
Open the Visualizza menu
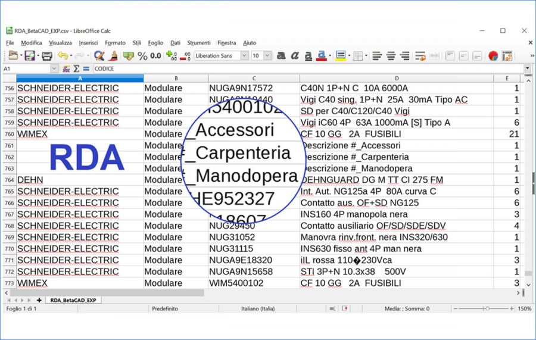60,43
